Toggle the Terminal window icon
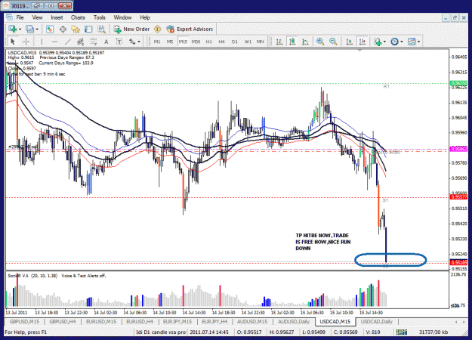Viewport: 472px width, 340px height. coord(88,29)
